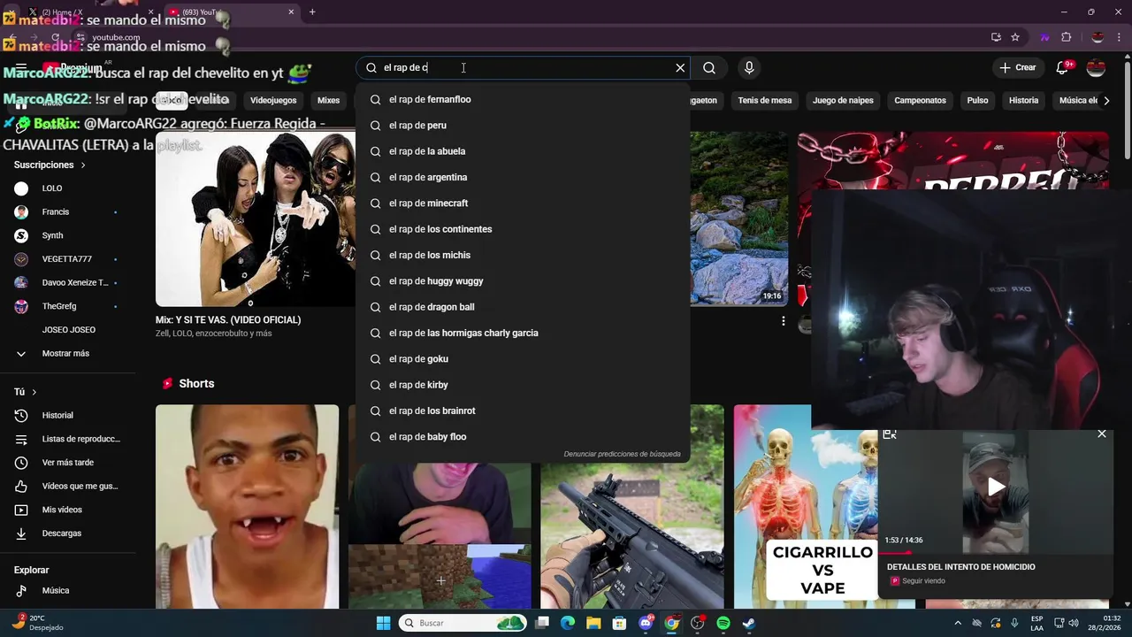Bookmark this page with star icon
Screen dimensions: 1132x637
pos(1015,37)
